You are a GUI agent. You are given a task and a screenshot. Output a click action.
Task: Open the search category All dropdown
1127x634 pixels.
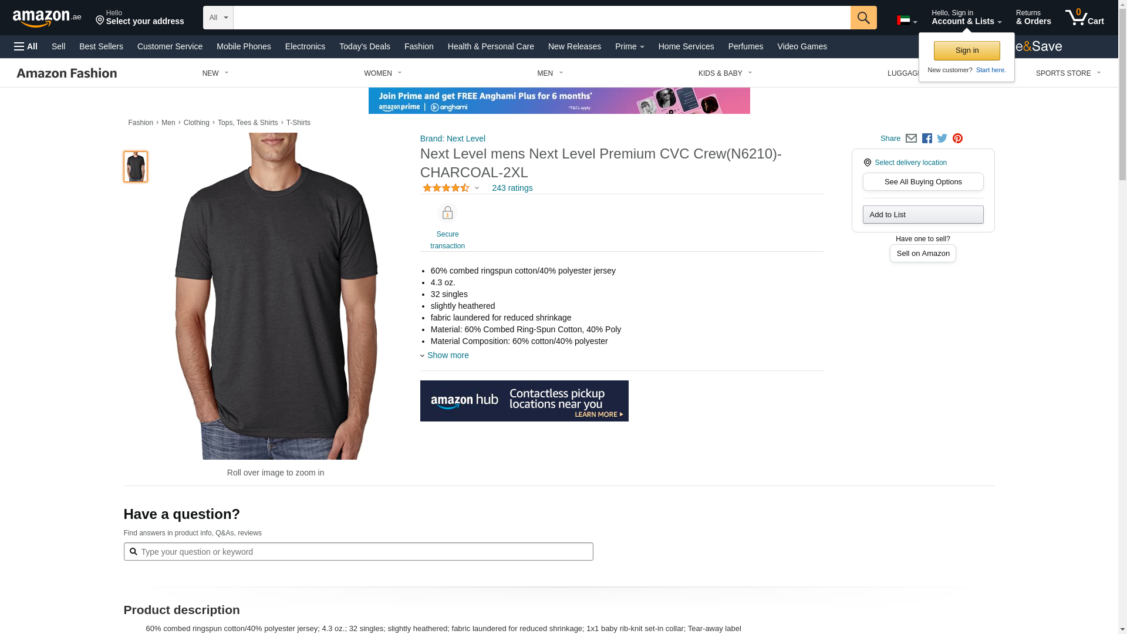click(x=218, y=18)
